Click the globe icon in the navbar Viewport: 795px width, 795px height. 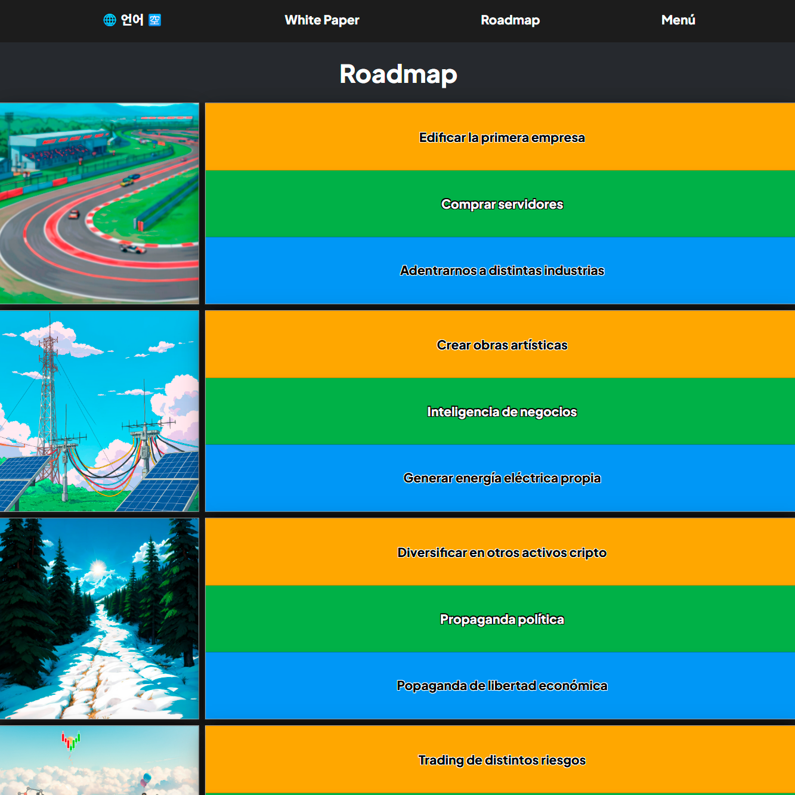tap(110, 20)
